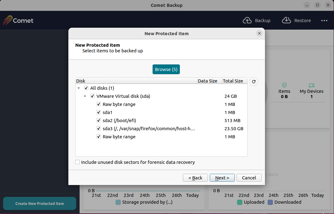The width and height of the screenshot is (334, 214).
Task: Uncheck the sda2 (/boot/efi) partition checkbox
Action: tap(99, 121)
